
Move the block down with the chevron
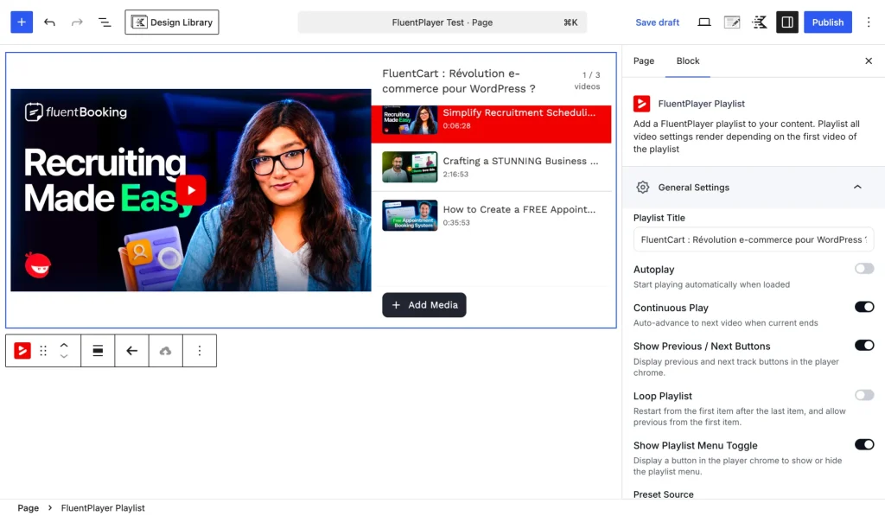[64, 356]
